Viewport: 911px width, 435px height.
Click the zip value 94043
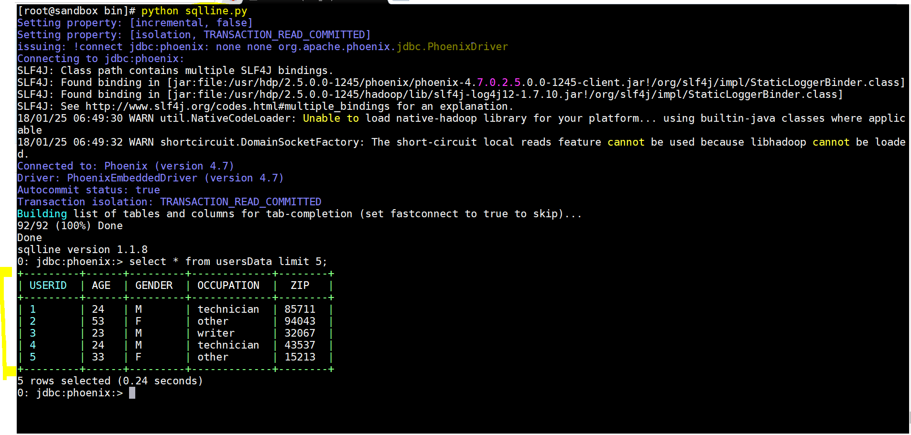click(x=300, y=321)
